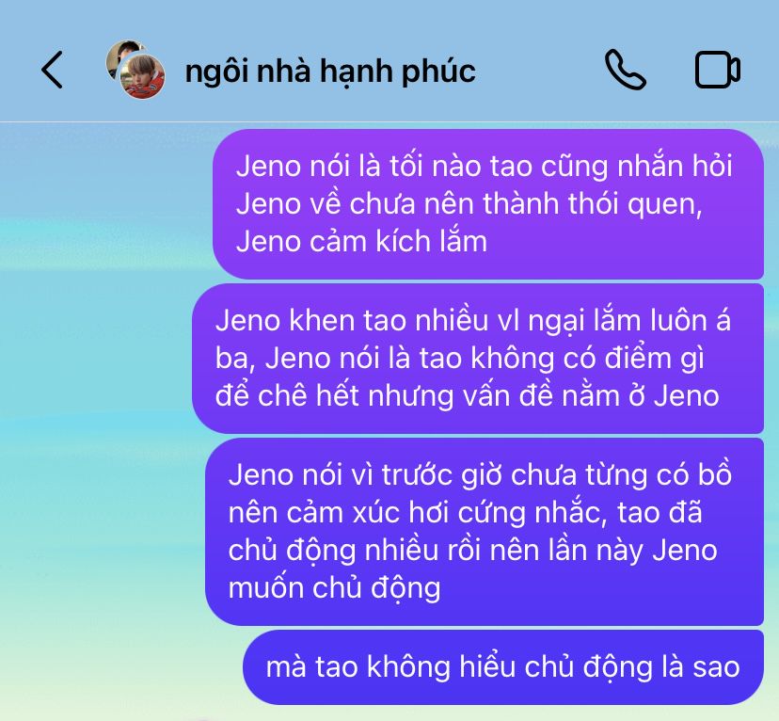The height and width of the screenshot is (721, 779).
Task: Click "ngại lắm luôn á" in the second message
Action: pos(629,321)
